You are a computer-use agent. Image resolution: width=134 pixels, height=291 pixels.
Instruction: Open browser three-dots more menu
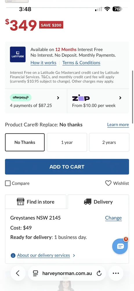pos(116,273)
